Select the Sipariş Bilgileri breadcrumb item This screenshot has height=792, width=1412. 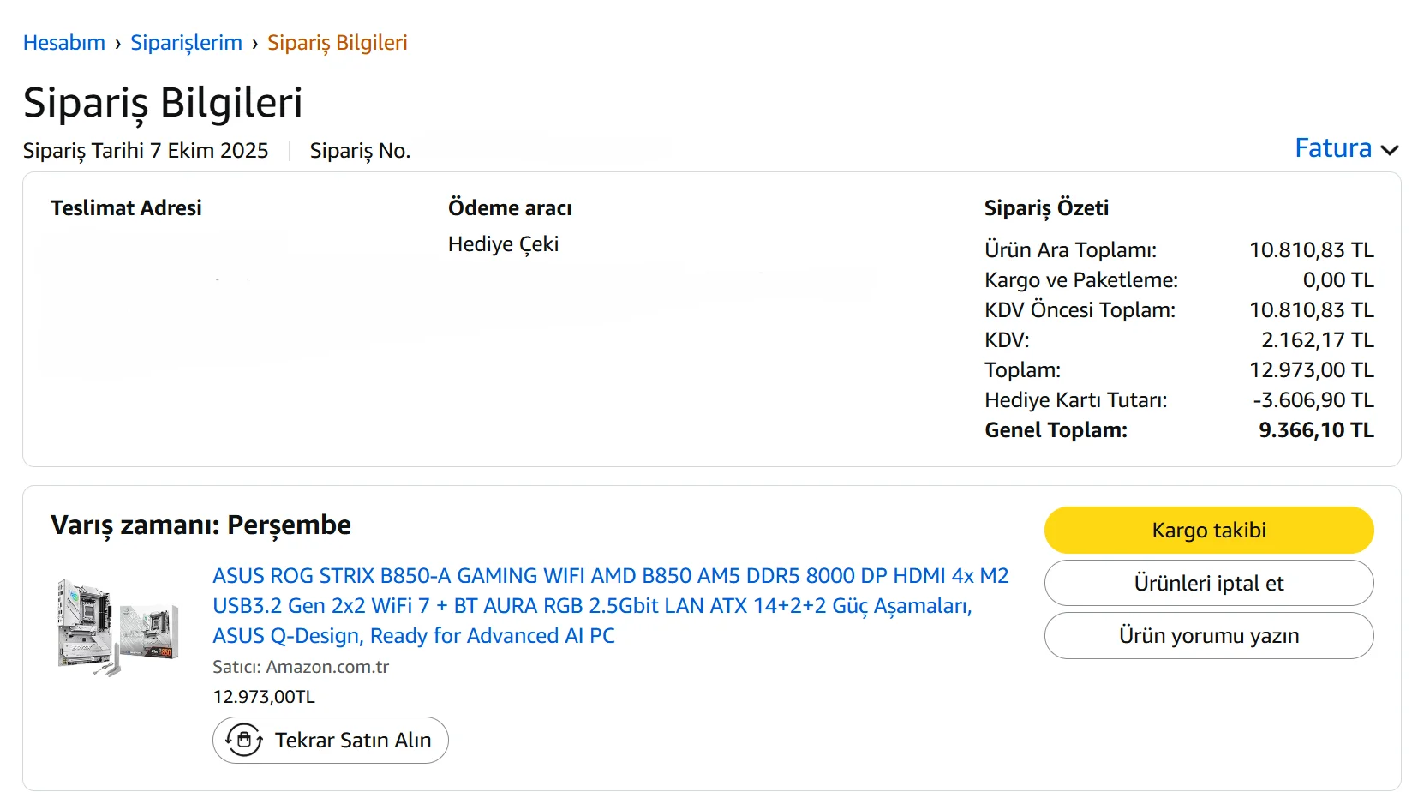[337, 43]
